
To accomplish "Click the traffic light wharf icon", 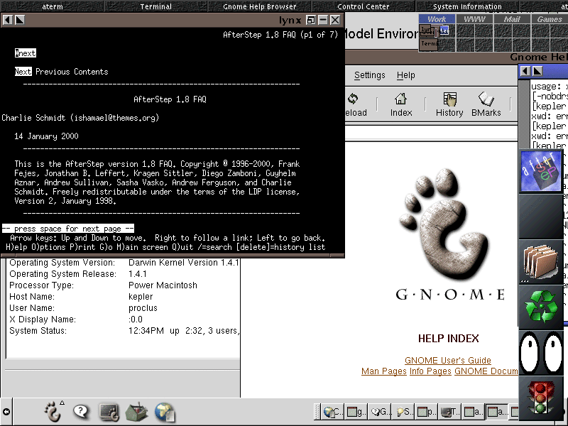I will click(541, 398).
